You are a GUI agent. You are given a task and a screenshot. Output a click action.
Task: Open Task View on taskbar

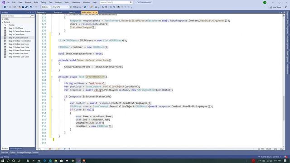19,161
